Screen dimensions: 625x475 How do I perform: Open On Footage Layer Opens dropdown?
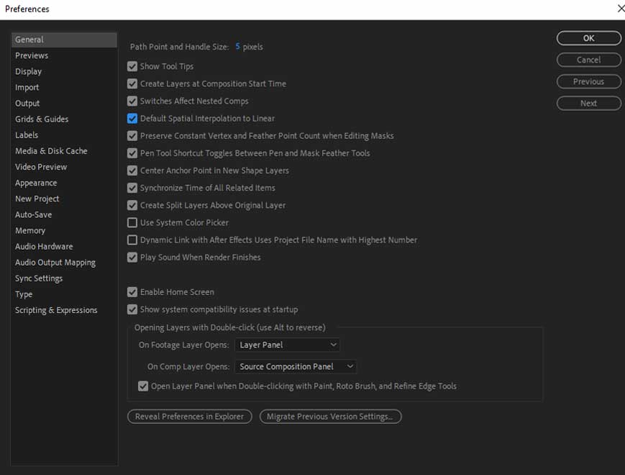click(x=288, y=345)
